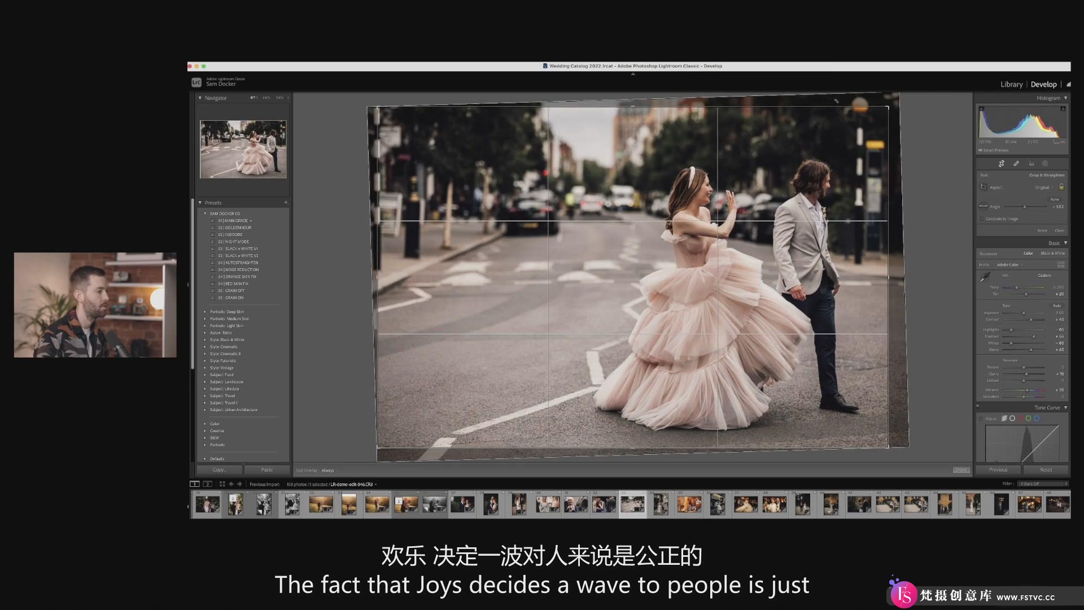Open the Aspect Original dropdown
Viewport: 1084px width, 610px height.
[x=1044, y=187]
